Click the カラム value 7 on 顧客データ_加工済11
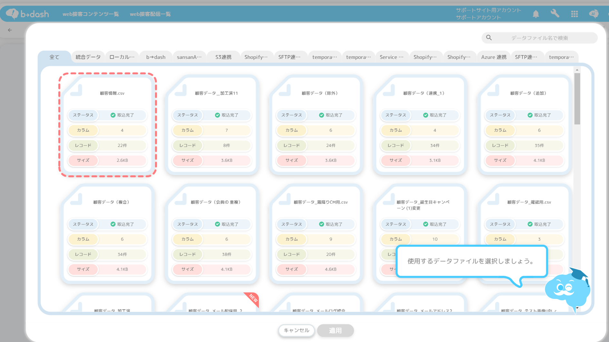 [227, 130]
